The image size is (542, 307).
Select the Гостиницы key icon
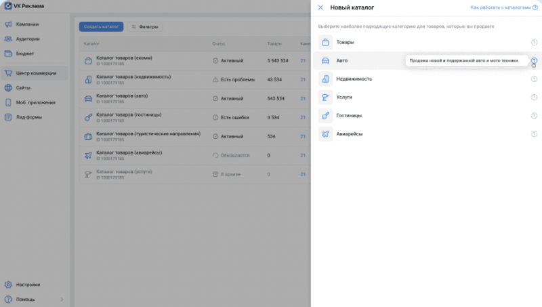[326, 116]
